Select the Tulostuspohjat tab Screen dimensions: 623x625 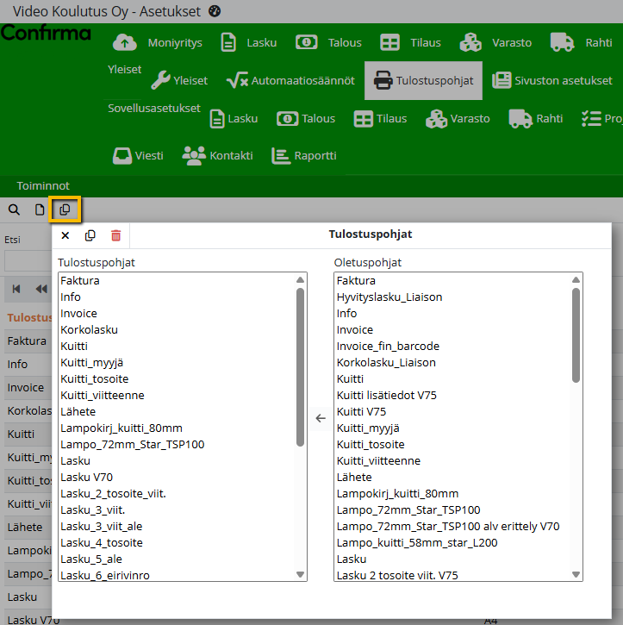pos(423,80)
